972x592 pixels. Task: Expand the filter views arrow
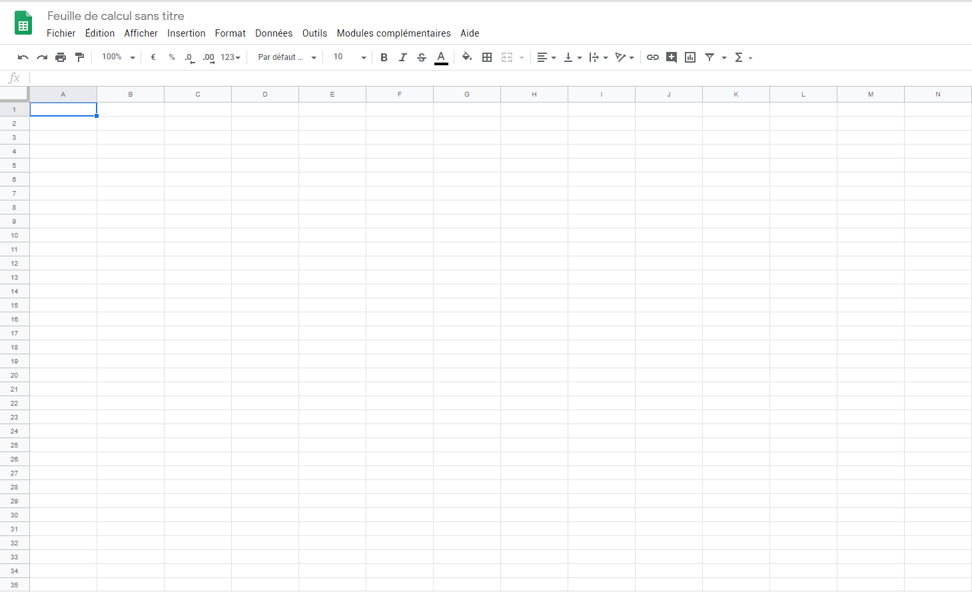pos(724,58)
